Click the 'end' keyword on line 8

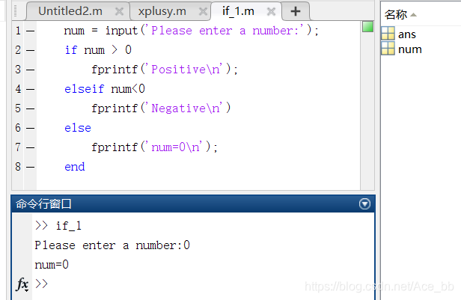(75, 167)
